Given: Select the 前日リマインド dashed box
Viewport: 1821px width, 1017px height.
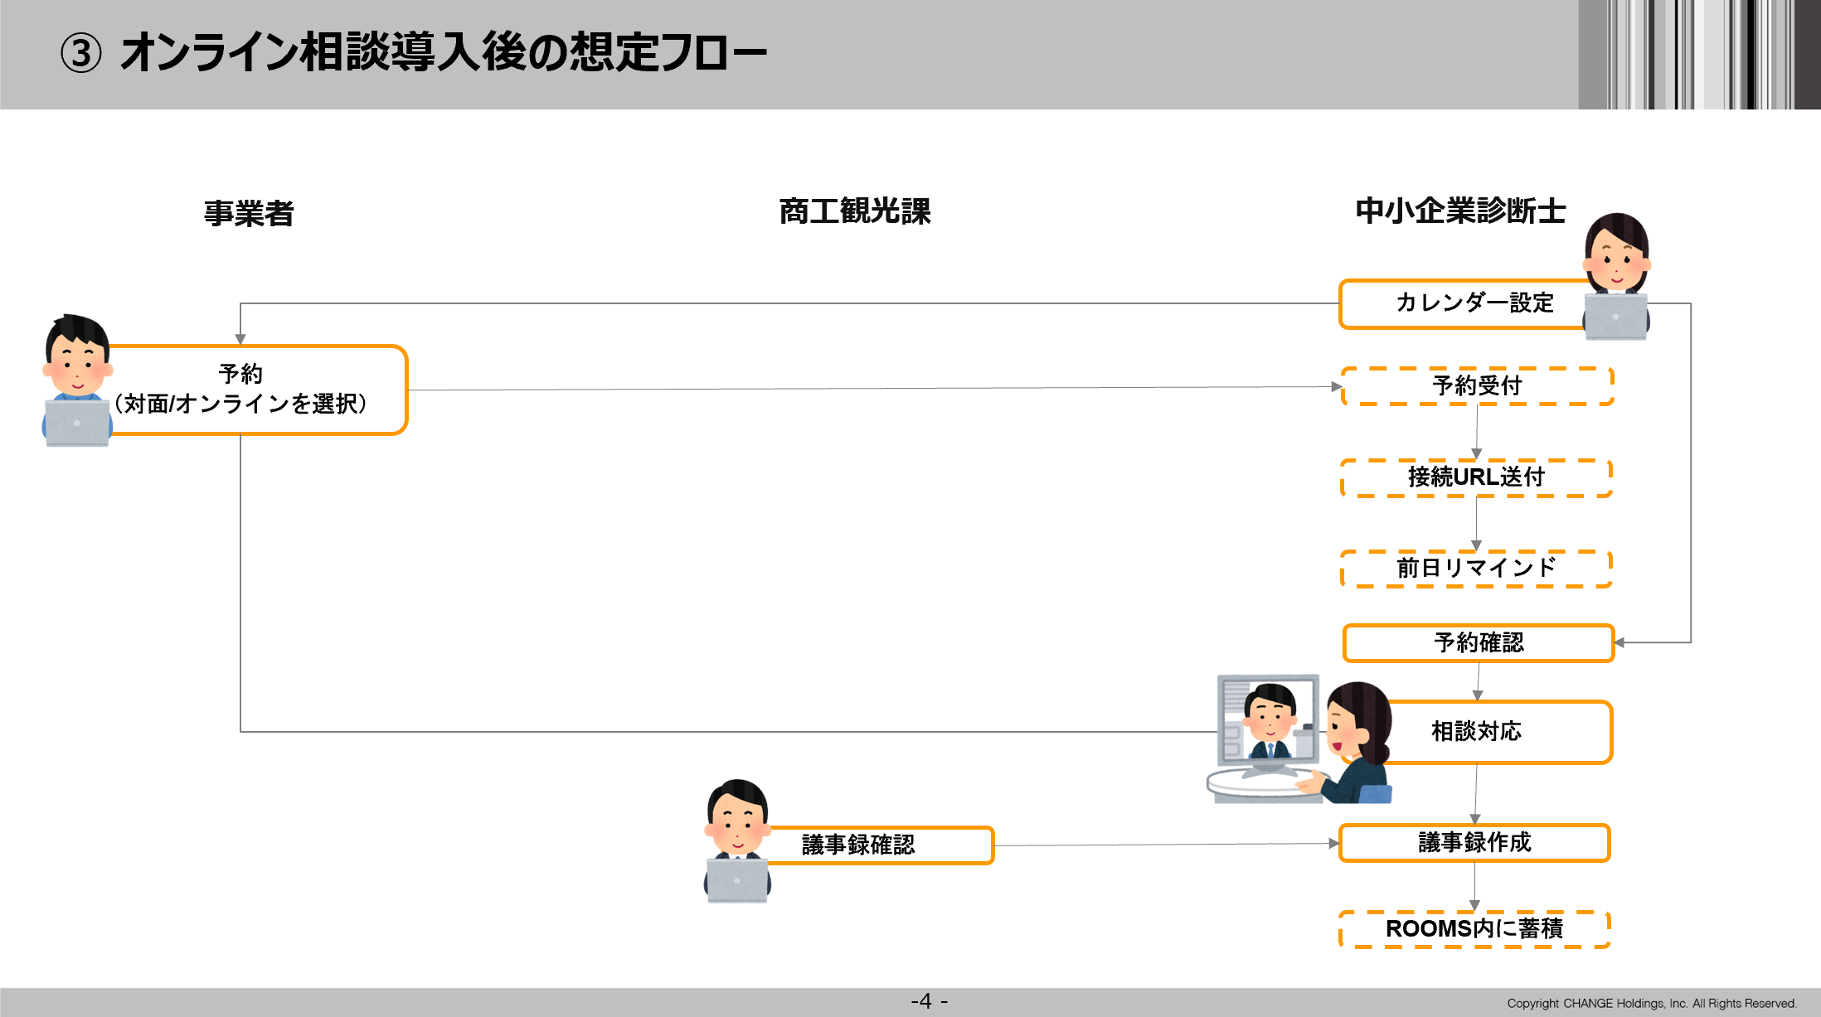Looking at the screenshot, I should (x=1476, y=569).
